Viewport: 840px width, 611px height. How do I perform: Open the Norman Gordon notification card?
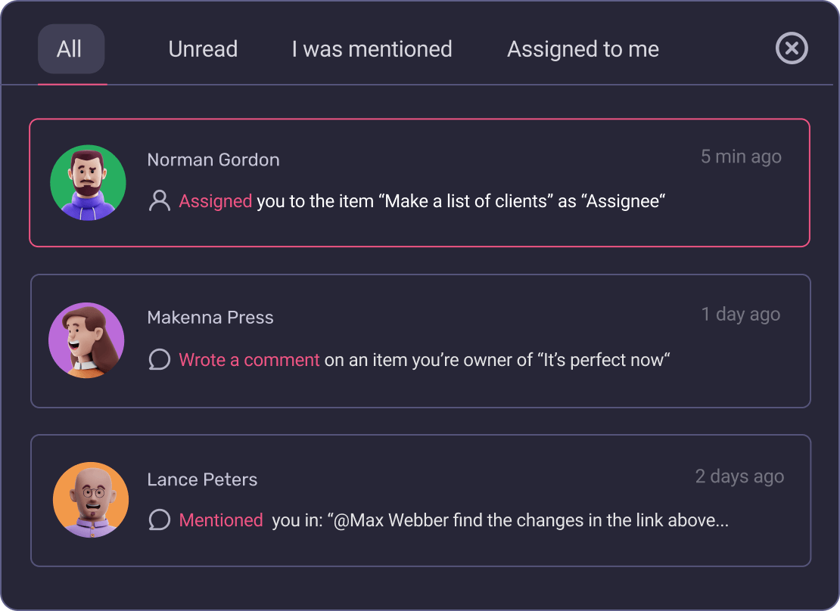pyautogui.click(x=420, y=182)
